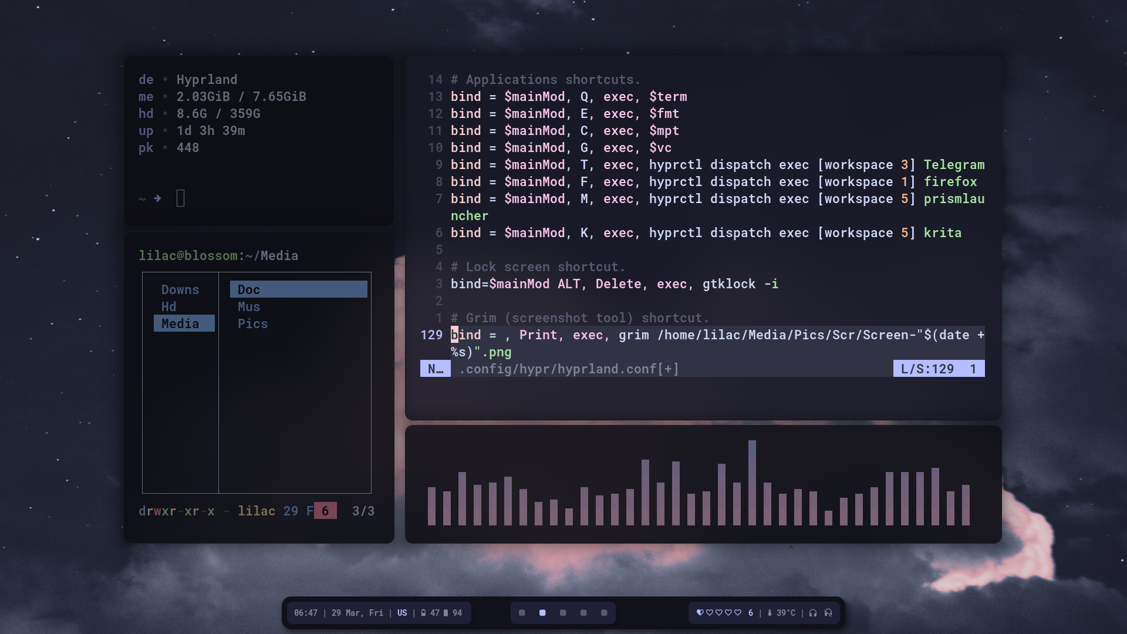Click the Hyprland value in fetch output
Screen dimensions: 1127x634
tap(207, 80)
